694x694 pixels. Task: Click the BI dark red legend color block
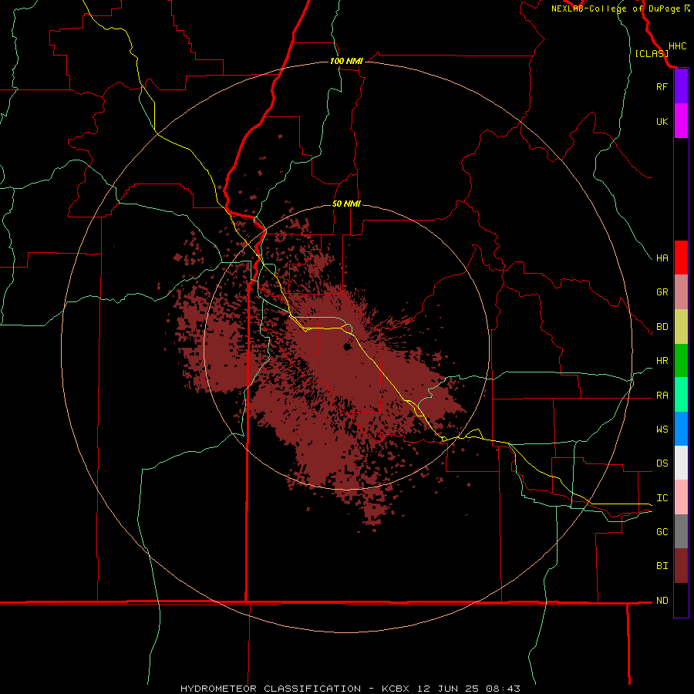[x=681, y=566]
